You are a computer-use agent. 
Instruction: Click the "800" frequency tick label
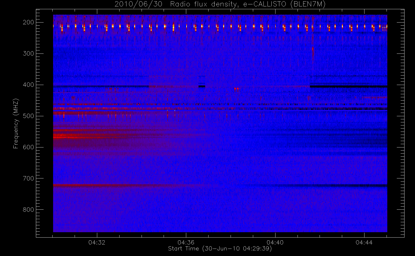(28, 210)
